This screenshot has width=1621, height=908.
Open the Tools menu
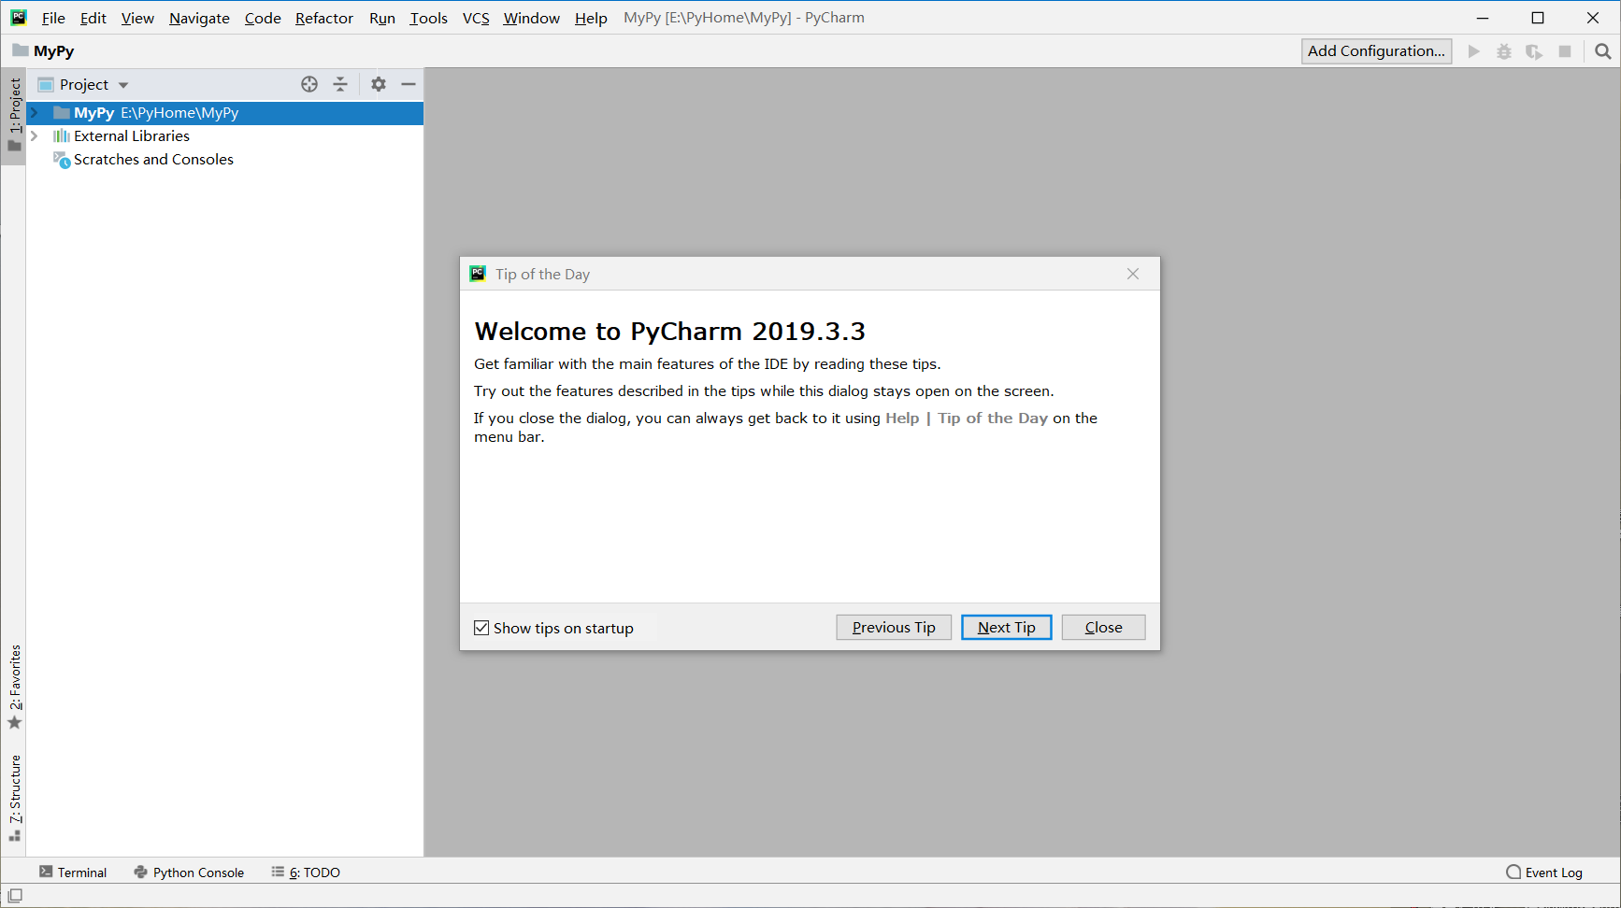coord(428,18)
